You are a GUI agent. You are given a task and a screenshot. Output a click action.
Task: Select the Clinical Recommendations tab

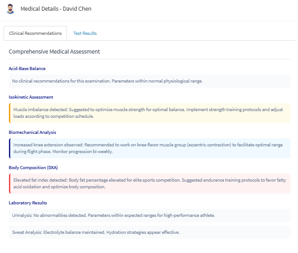(35, 33)
